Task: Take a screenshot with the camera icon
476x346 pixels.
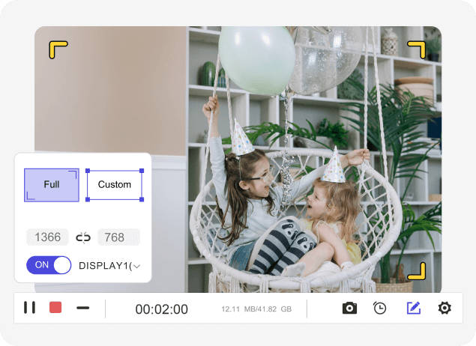Action: pyautogui.click(x=349, y=308)
